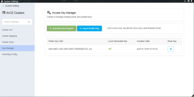This screenshot has height=97, width=194.
Task: Minimize the System Settings window
Action: tap(185, 1)
